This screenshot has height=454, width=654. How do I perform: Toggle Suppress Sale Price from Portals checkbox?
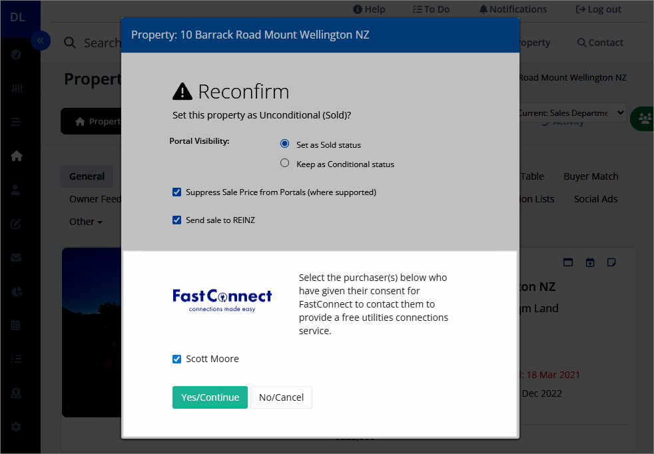click(177, 192)
